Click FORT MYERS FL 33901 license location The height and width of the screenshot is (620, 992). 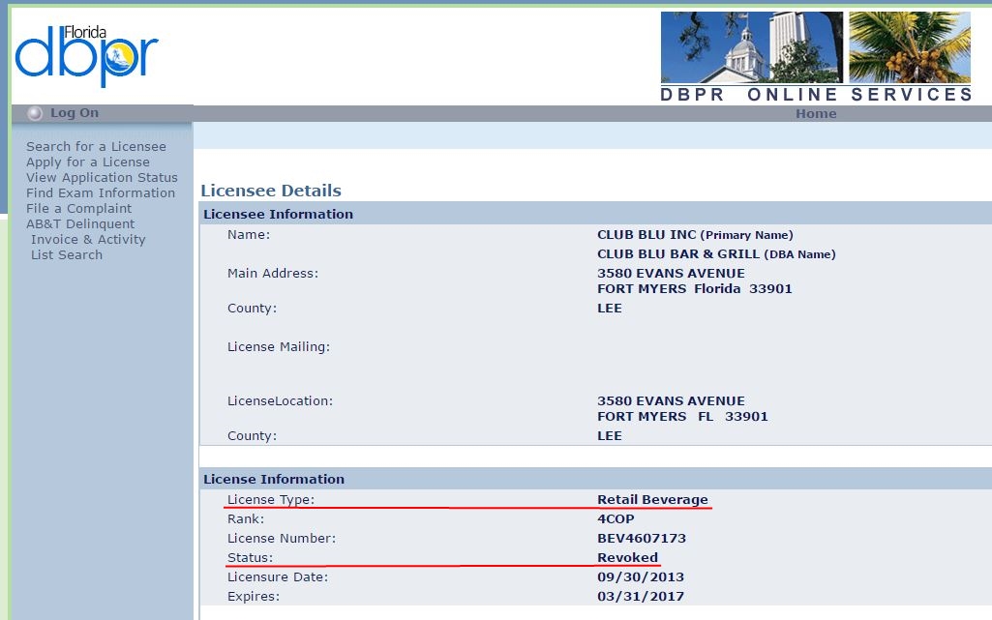pyautogui.click(x=682, y=417)
